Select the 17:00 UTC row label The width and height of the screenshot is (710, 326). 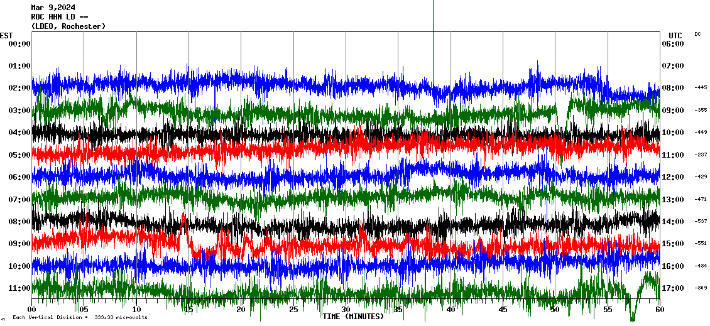pos(672,288)
